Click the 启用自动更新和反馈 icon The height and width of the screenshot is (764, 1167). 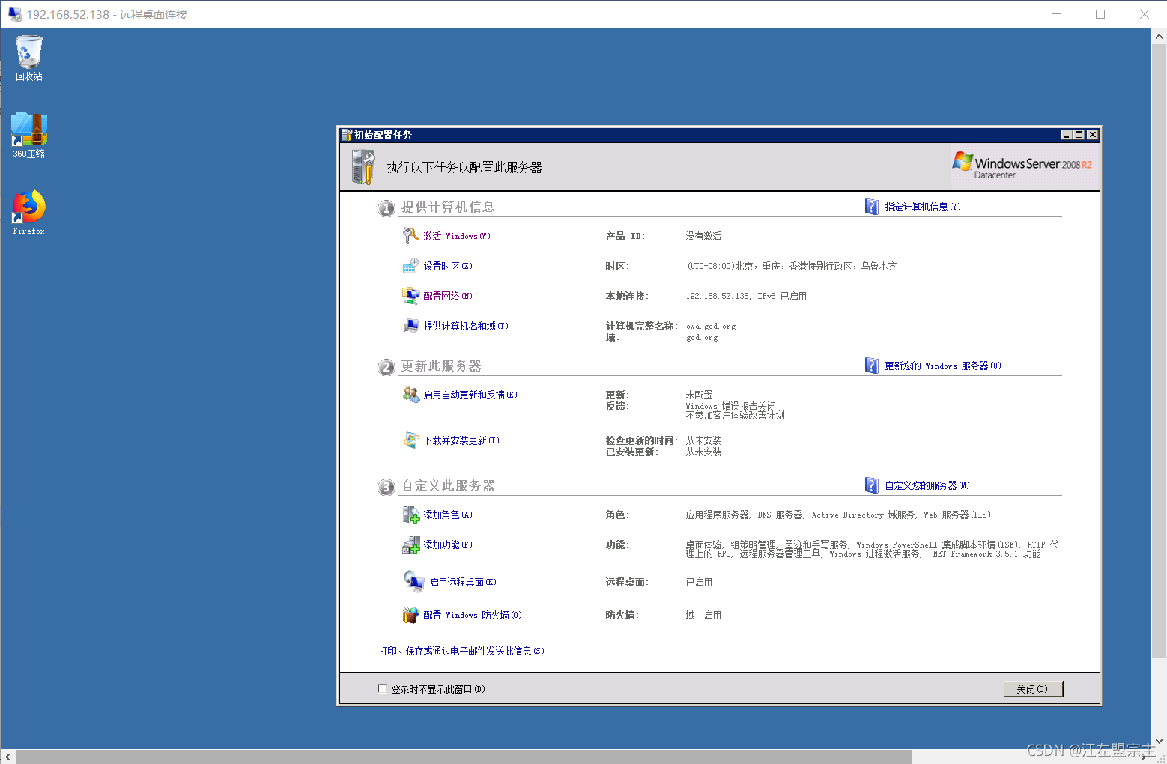coord(411,395)
